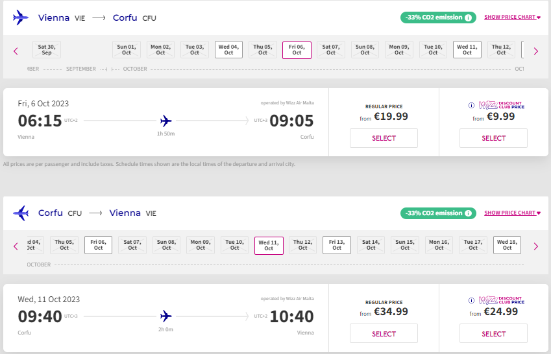Viewport: 551px width, 354px height.
Task: Click info icon beside return Wizz Discount Club price
Action: pyautogui.click(x=472, y=301)
